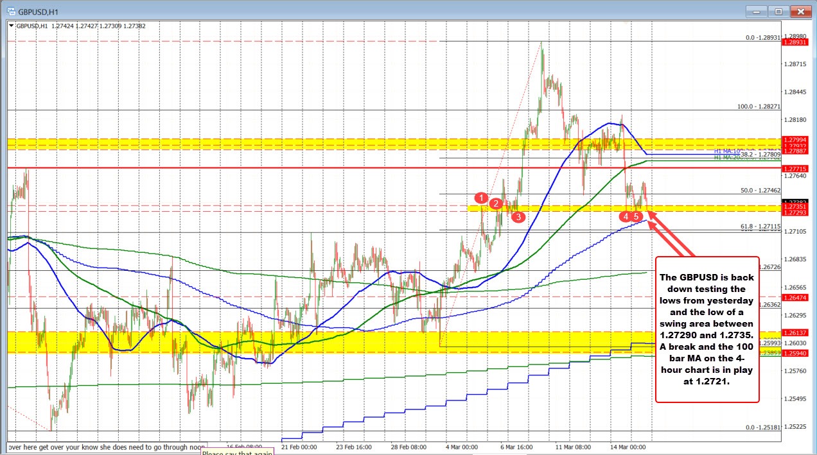Click the GBPUSD analysis text box annotation
Viewport: 817px width, 455px height.
(707, 334)
